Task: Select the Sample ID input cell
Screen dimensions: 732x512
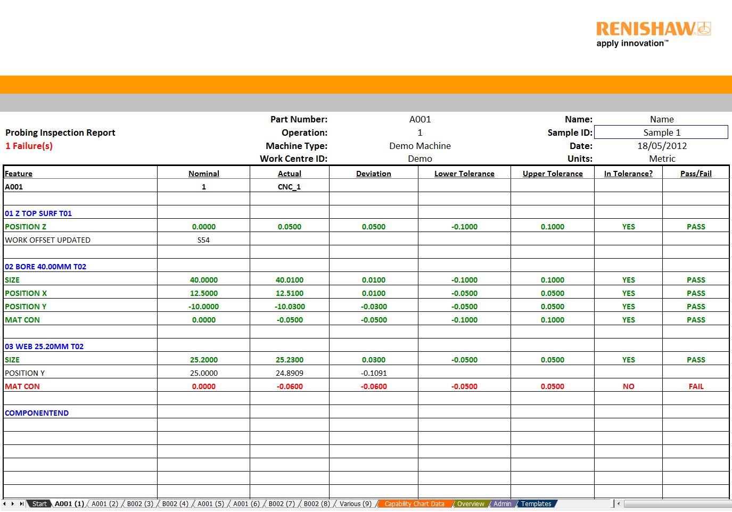Action: pyautogui.click(x=661, y=133)
